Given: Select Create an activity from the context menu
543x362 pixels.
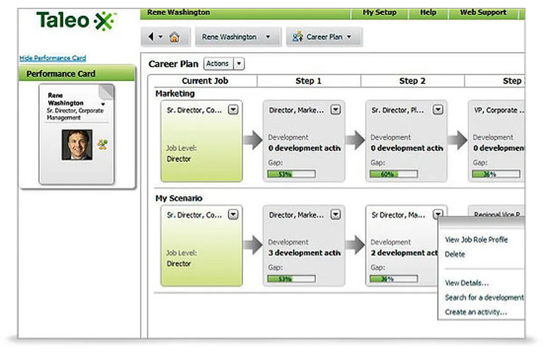Looking at the screenshot, I should click(476, 312).
